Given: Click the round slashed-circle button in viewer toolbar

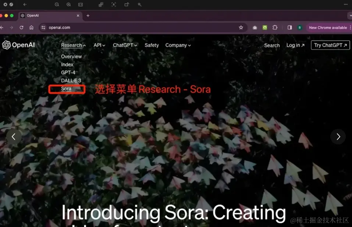Looking at the screenshot, I should pos(11,4).
